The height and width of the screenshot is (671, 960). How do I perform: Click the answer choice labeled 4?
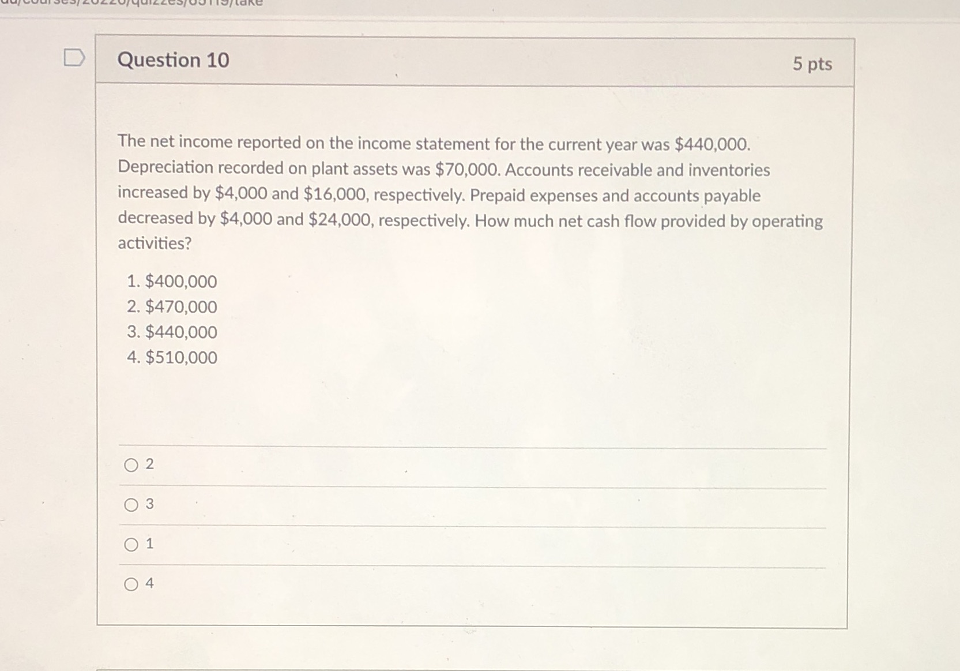pos(149,583)
